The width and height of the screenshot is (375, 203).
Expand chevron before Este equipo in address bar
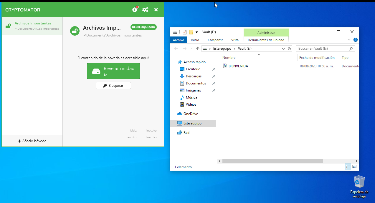210,49
